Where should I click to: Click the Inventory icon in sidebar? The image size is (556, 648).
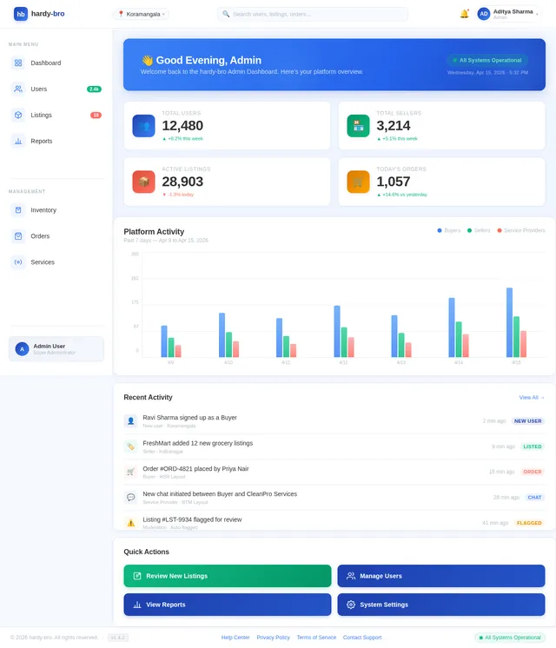pyautogui.click(x=18, y=210)
